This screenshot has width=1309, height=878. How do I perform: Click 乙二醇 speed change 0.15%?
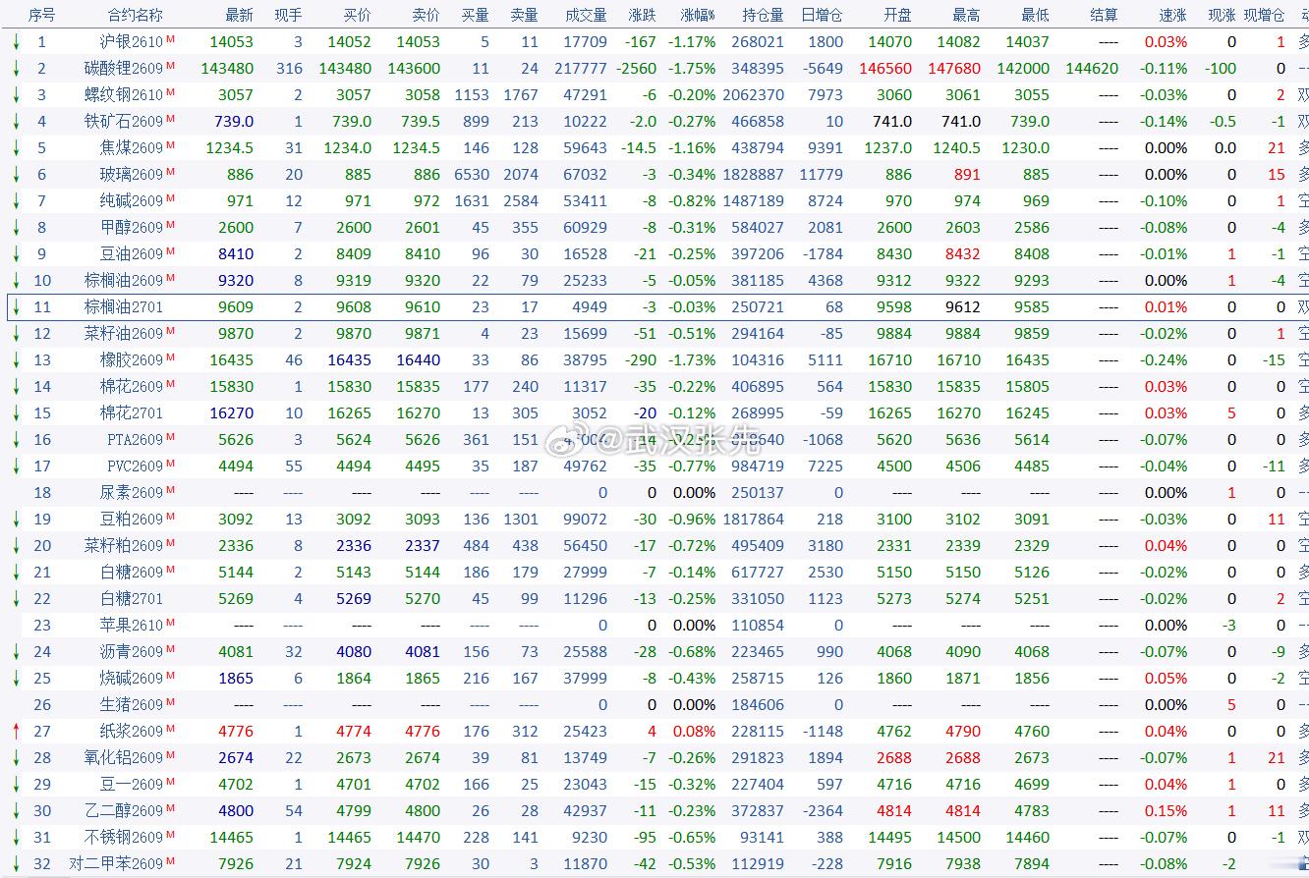1166,810
